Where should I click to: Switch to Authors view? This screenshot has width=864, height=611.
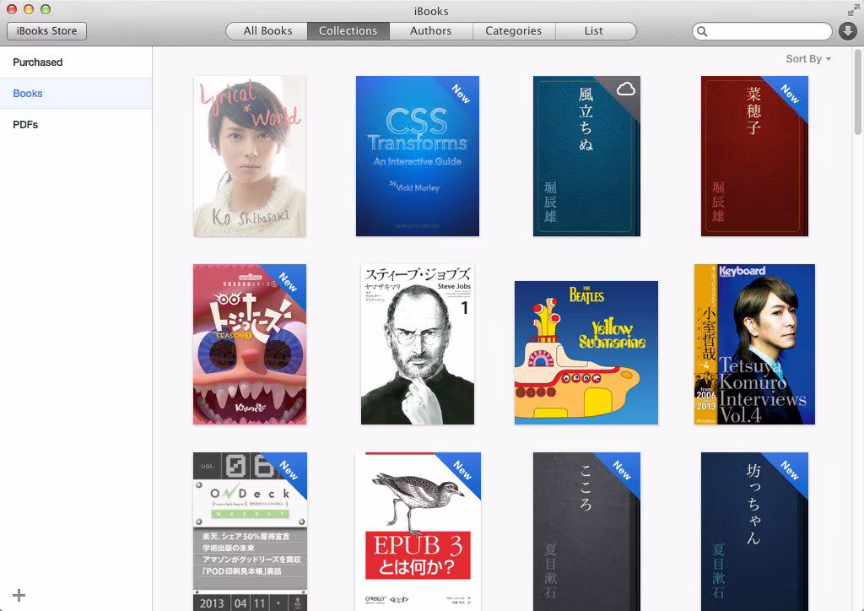[431, 31]
